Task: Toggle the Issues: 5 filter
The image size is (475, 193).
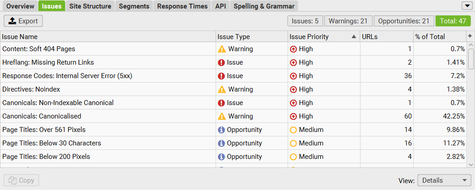Action: 305,21
